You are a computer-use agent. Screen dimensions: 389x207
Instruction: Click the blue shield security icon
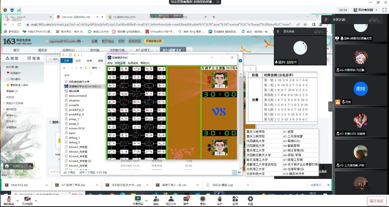(x=12, y=10)
